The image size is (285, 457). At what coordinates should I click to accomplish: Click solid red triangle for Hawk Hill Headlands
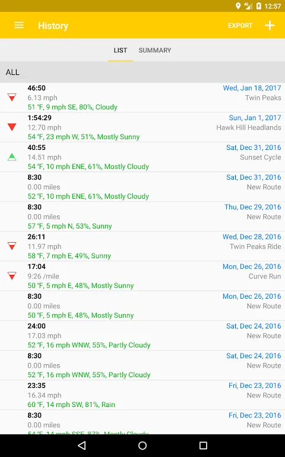[12, 127]
